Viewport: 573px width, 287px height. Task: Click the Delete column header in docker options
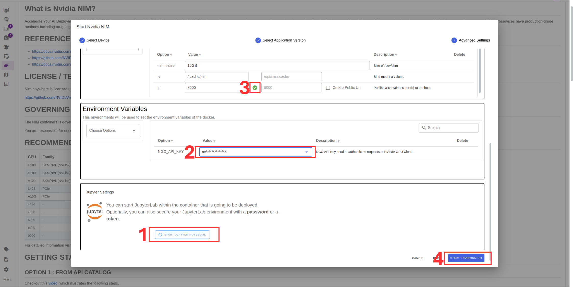tap(459, 55)
